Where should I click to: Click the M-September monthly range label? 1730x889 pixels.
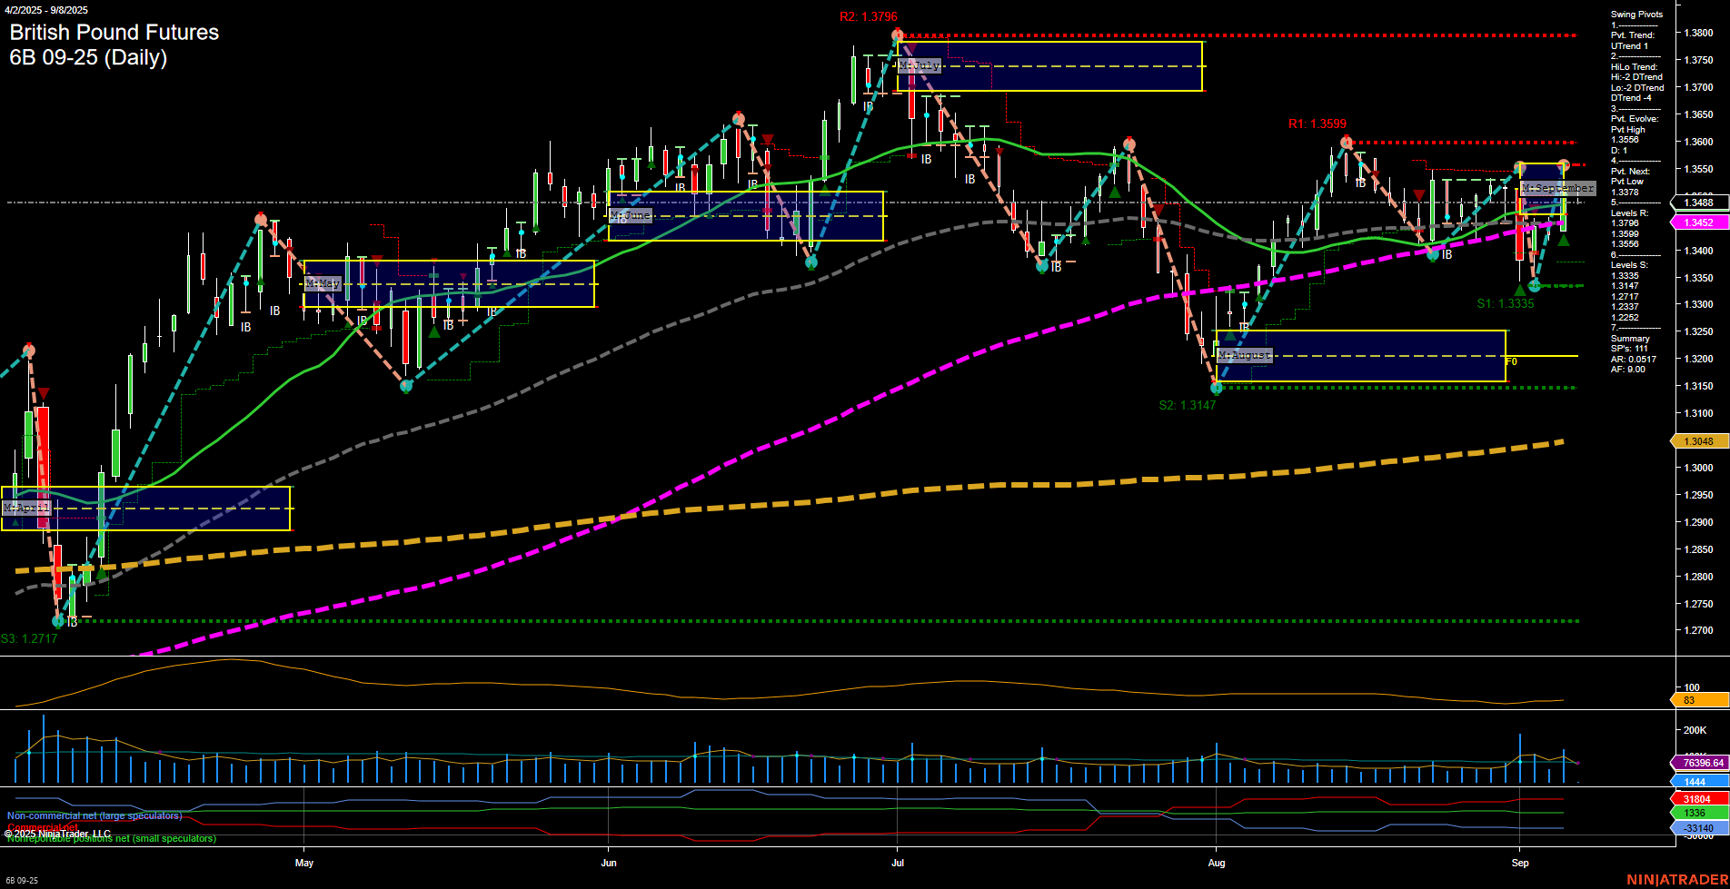(1556, 187)
